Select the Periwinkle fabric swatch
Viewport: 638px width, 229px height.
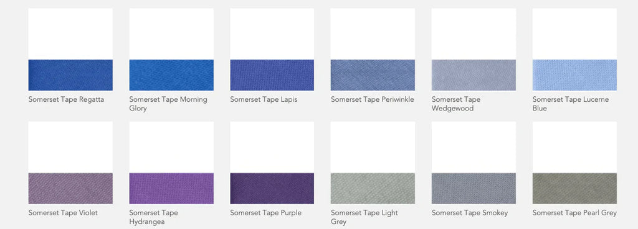pyautogui.click(x=373, y=75)
